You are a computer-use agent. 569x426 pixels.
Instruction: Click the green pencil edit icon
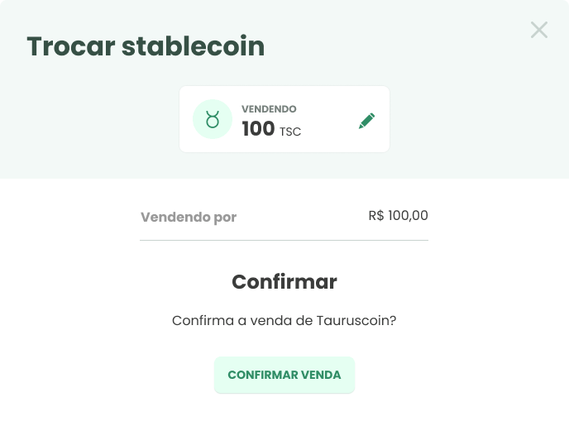[367, 121]
